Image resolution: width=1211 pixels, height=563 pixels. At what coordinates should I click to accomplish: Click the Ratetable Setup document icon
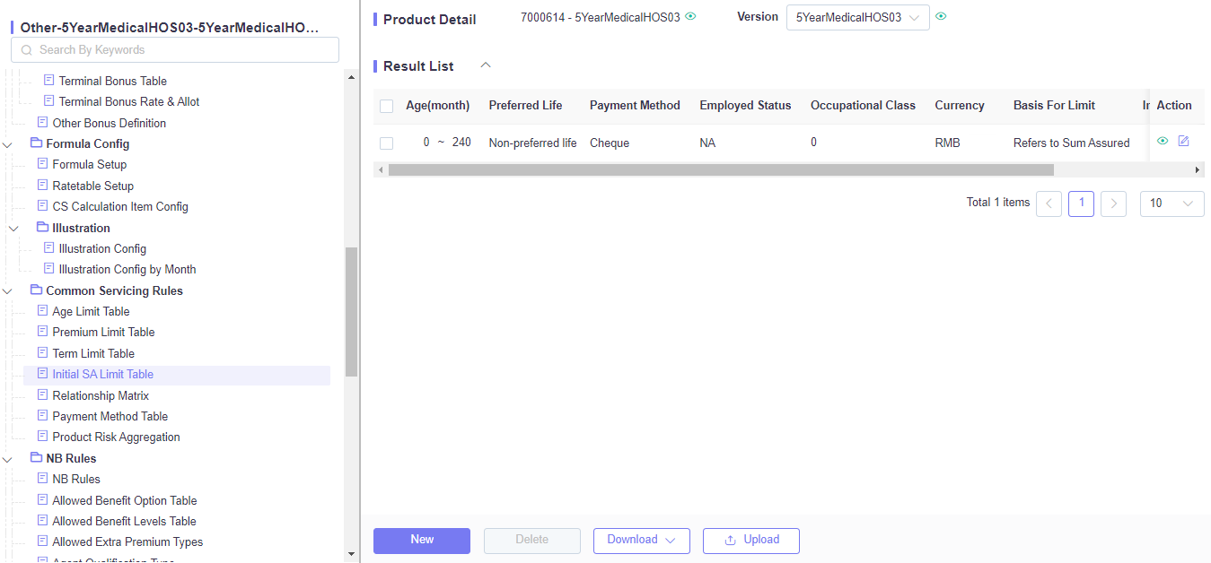pyautogui.click(x=42, y=186)
